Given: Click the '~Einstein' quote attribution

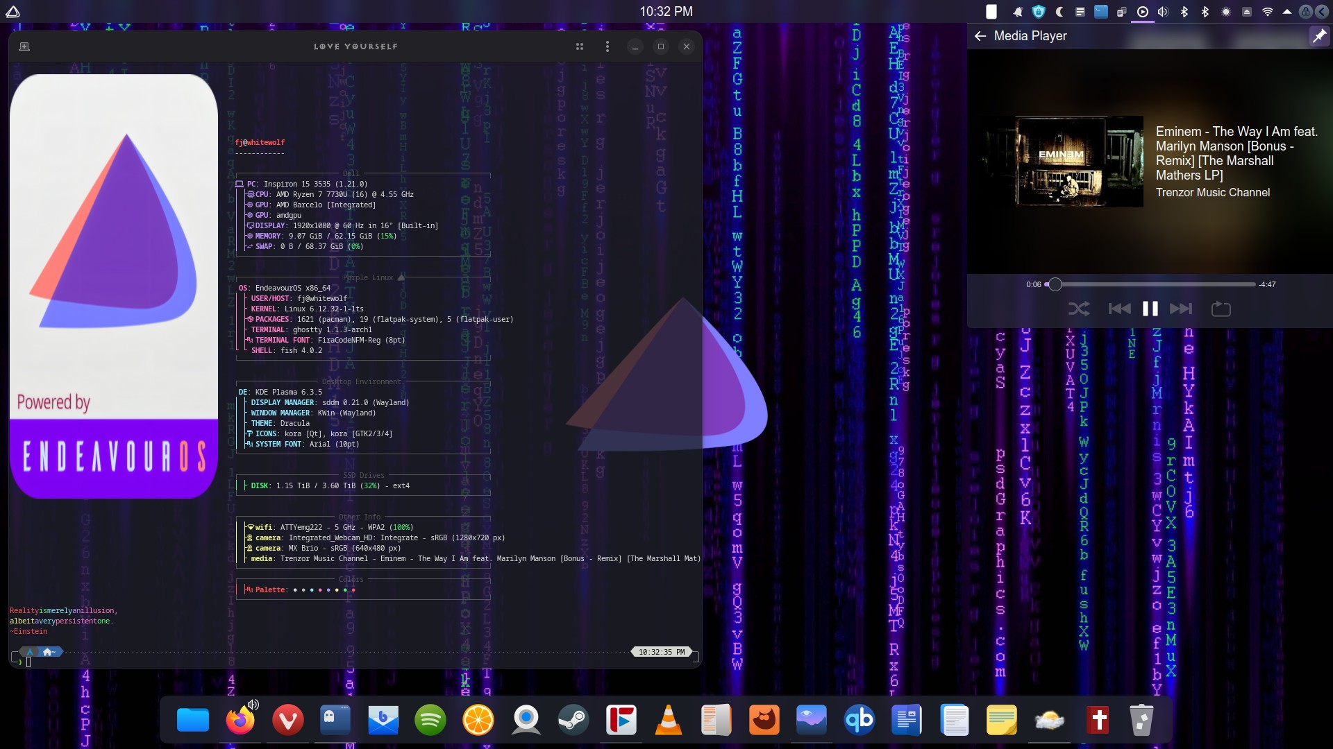Looking at the screenshot, I should [28, 631].
